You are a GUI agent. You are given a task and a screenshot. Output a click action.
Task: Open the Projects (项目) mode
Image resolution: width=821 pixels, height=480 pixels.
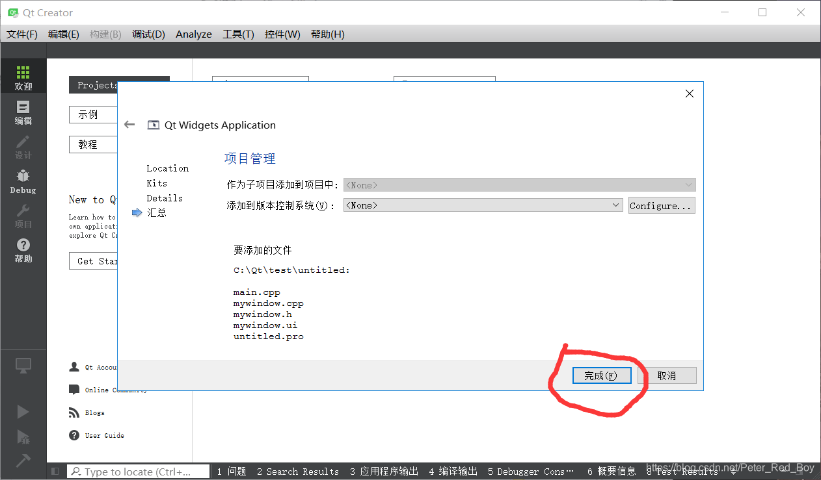23,215
